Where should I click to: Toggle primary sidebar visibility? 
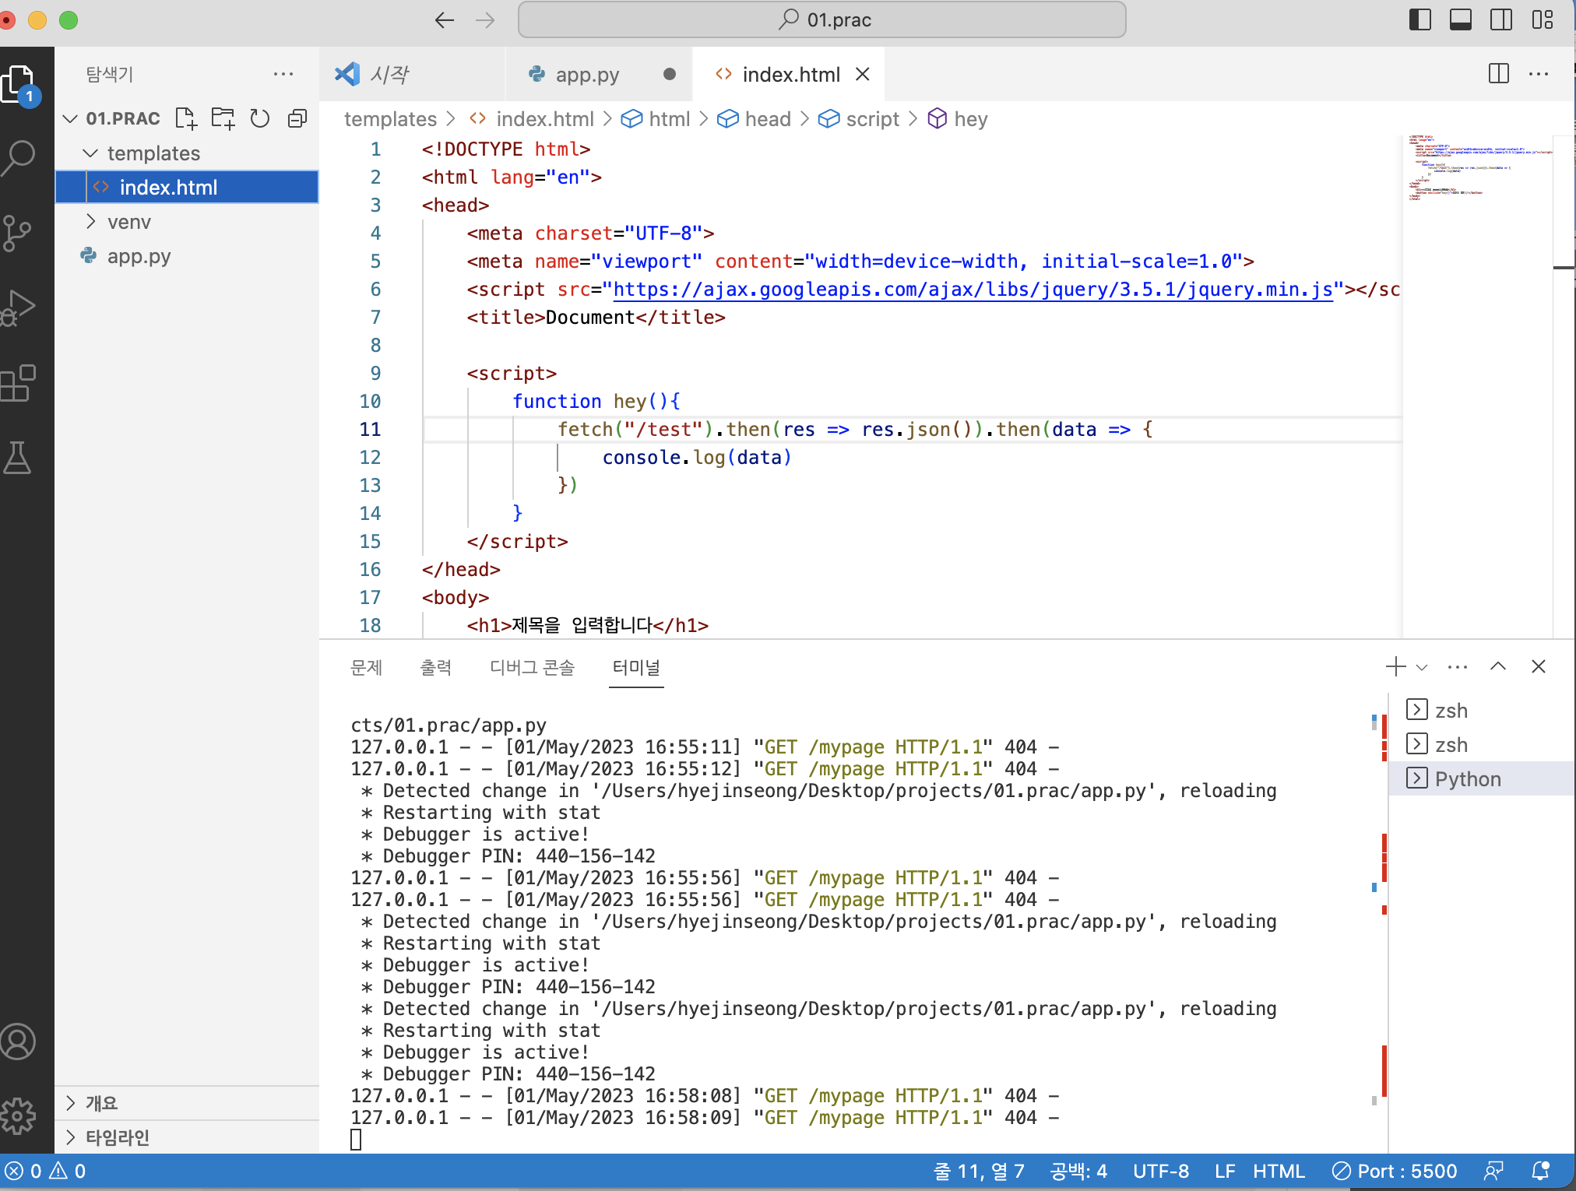pos(1420,19)
